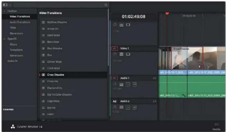Open the Media page tab

[216, 127]
